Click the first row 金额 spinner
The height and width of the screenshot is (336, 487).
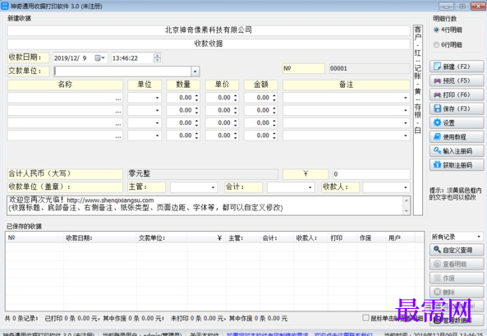pos(274,98)
